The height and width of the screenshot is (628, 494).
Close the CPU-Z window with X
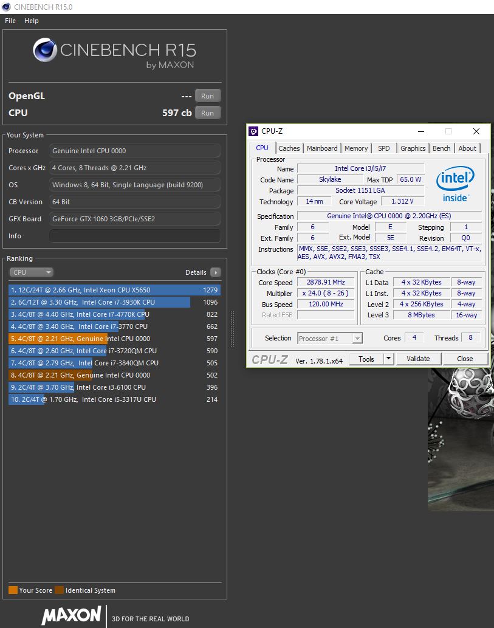[476, 131]
